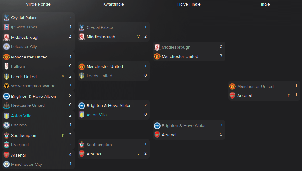
Task: Open the Manchester United vs Arsenal final score
Action: (296, 90)
